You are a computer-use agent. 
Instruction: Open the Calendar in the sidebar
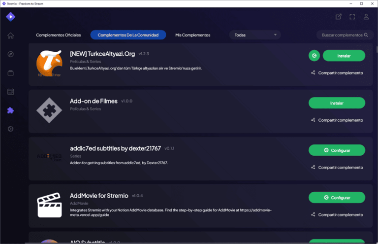point(10,92)
